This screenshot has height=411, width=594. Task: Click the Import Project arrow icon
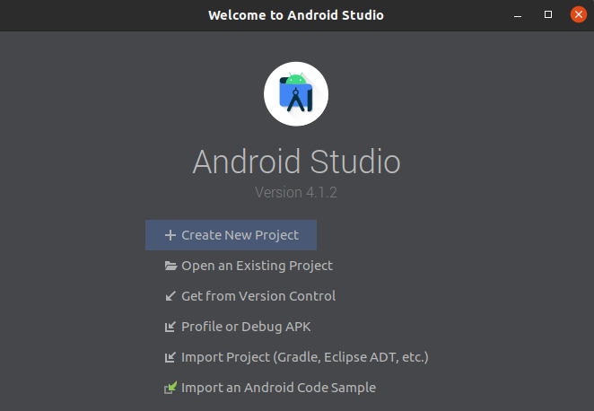click(x=170, y=357)
